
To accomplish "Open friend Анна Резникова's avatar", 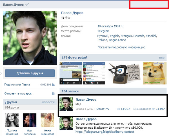I will pyautogui.click(x=47, y=120).
